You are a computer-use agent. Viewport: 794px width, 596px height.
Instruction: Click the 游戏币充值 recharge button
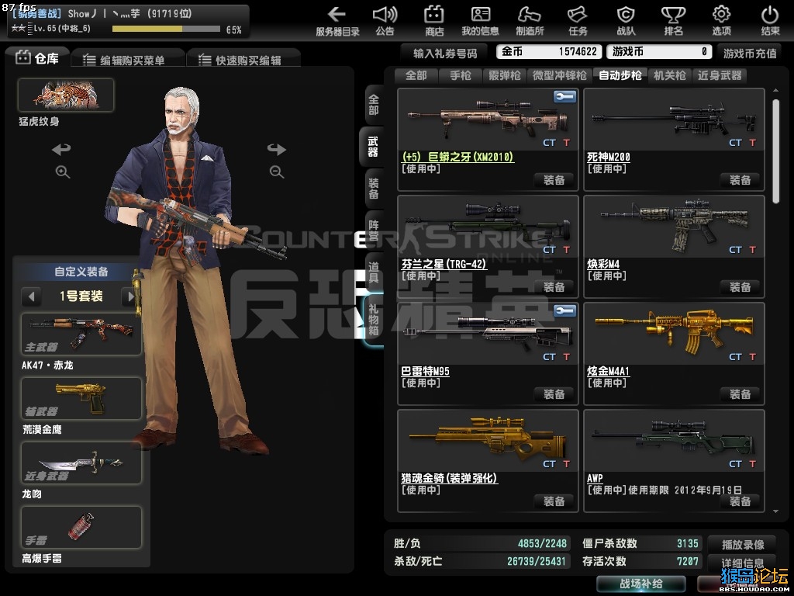click(x=750, y=54)
